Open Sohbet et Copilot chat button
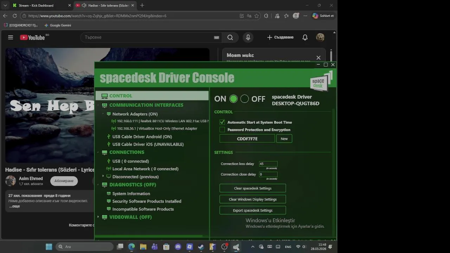This screenshot has width=450, height=253. click(x=323, y=16)
